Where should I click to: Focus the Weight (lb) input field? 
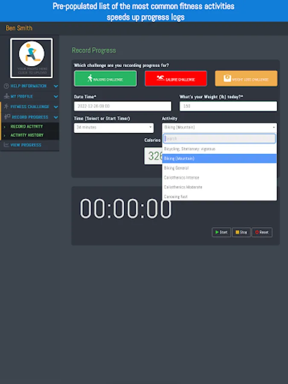tap(228, 106)
